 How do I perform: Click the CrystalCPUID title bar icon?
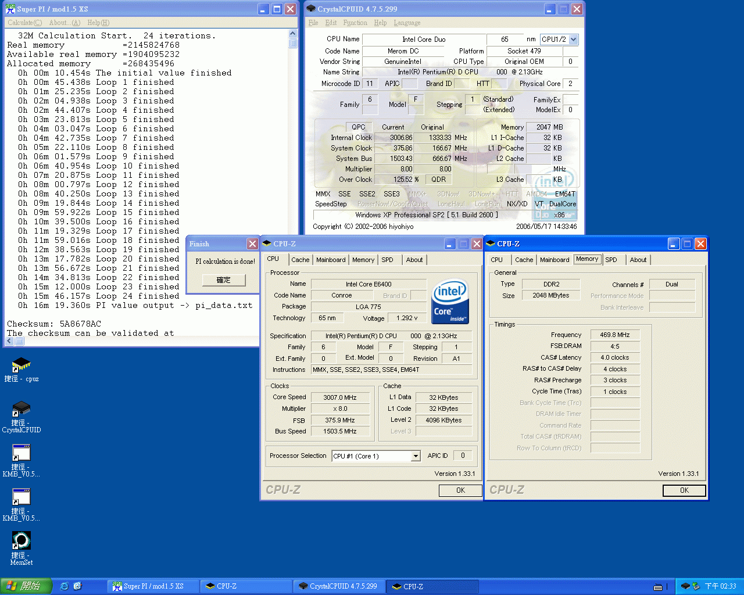pyautogui.click(x=311, y=9)
